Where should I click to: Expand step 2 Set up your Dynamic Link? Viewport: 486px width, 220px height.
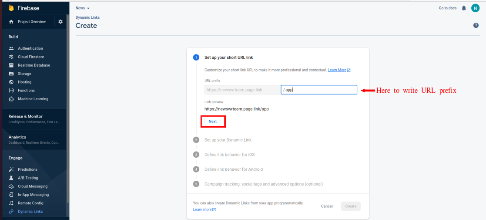[x=228, y=140]
